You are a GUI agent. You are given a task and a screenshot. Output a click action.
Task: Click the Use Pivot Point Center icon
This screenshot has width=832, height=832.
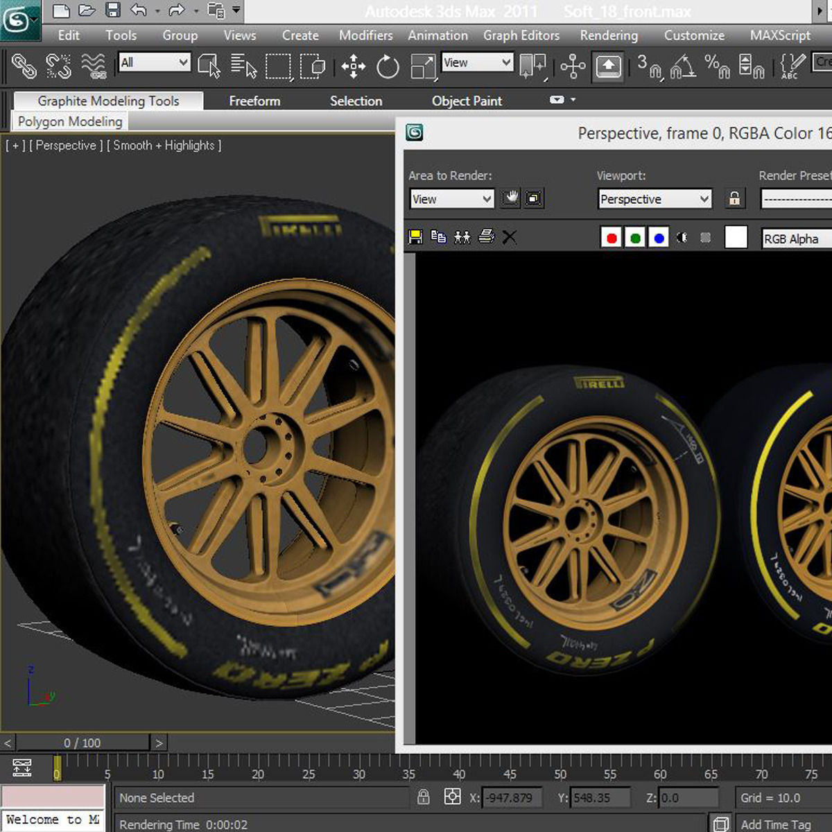533,67
